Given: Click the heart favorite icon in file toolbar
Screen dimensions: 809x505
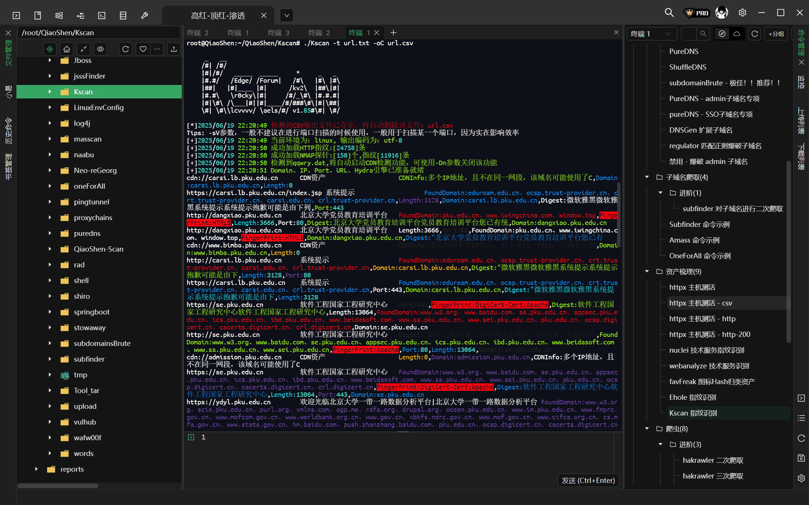Looking at the screenshot, I should (x=143, y=49).
